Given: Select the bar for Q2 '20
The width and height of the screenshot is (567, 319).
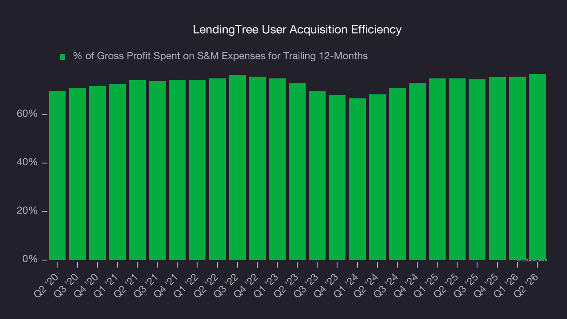Looking at the screenshot, I should point(57,175).
